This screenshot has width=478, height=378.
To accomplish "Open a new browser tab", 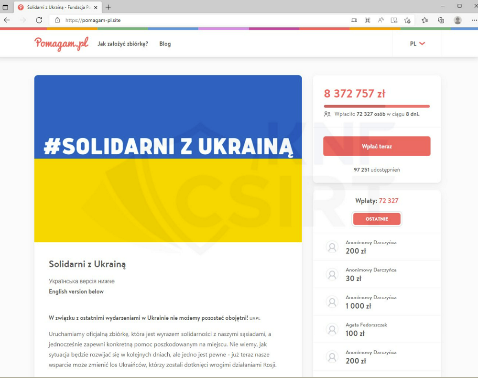I will [x=108, y=7].
